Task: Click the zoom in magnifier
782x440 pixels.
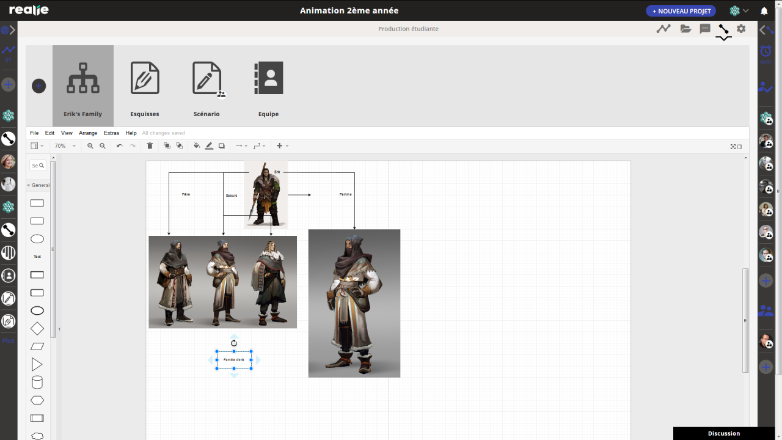Action: 90,146
